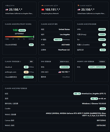Click the Hong Kong flag icon
The image size is (110, 132).
[x=43, y=10]
